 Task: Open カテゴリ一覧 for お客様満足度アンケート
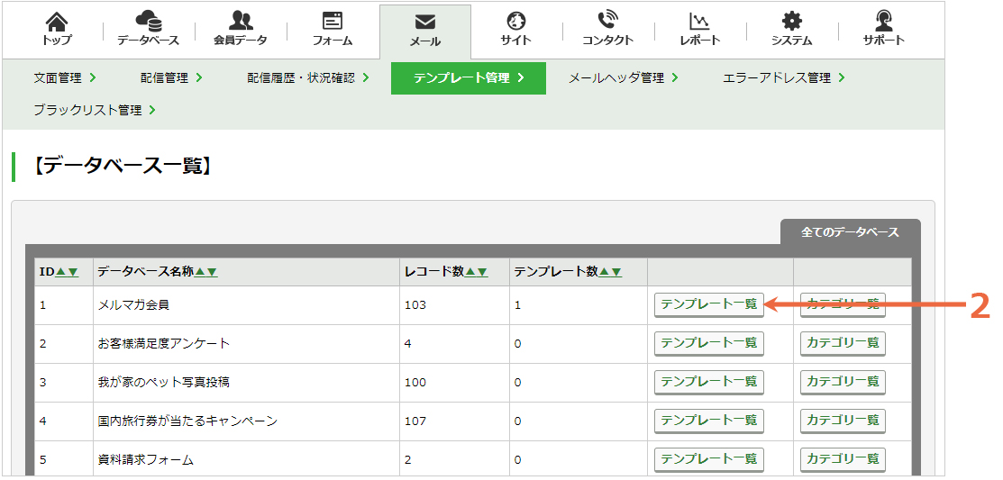(x=843, y=343)
